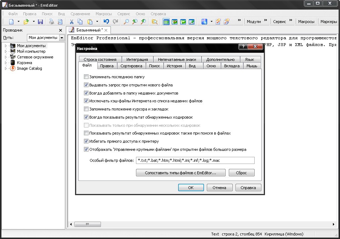
Task: Undo last action with blue arrow
Action: [x=106, y=22]
